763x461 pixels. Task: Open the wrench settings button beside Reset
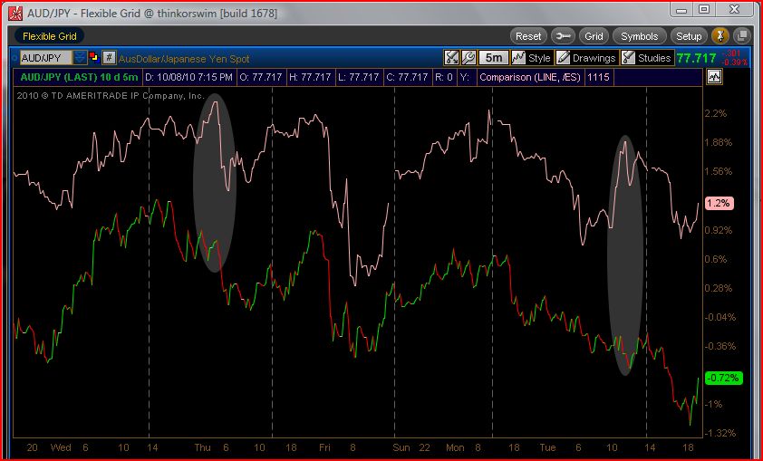[563, 36]
